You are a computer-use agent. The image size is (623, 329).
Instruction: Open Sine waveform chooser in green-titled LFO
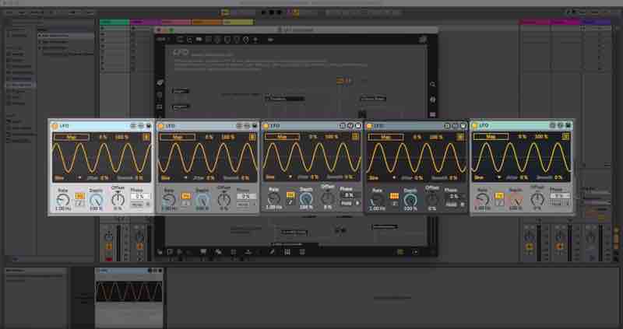pos(487,177)
